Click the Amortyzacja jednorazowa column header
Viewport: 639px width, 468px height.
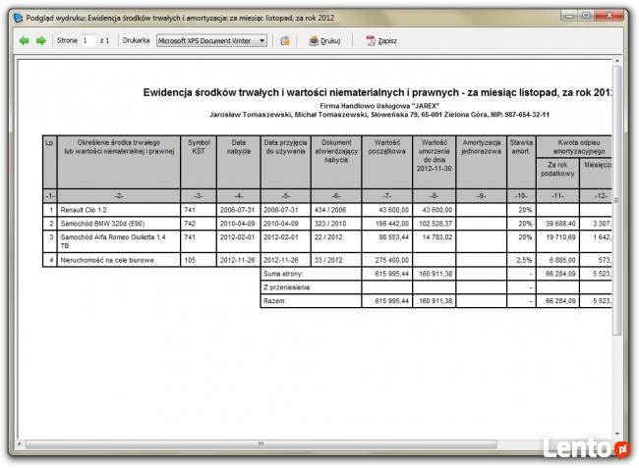pos(482,162)
